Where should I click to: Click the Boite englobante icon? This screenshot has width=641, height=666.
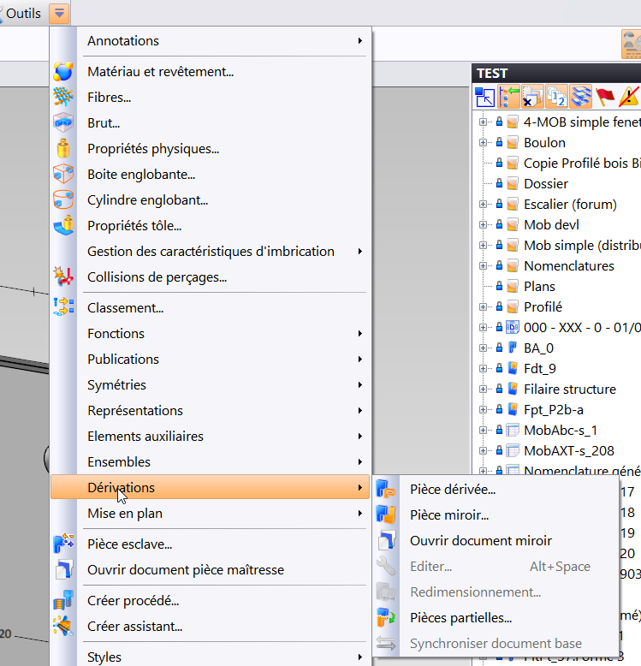tap(63, 174)
